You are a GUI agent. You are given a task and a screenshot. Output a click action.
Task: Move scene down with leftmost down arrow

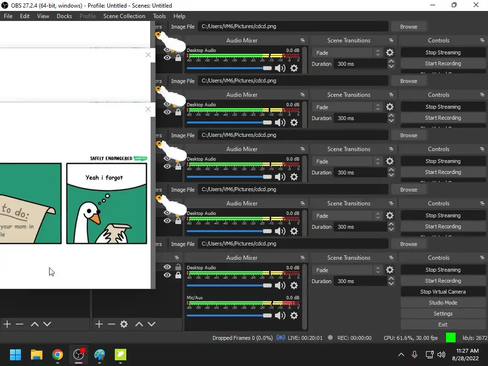coord(47,324)
